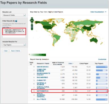
Task: Open the ENGINEERING research field link
Action: (x=42, y=78)
